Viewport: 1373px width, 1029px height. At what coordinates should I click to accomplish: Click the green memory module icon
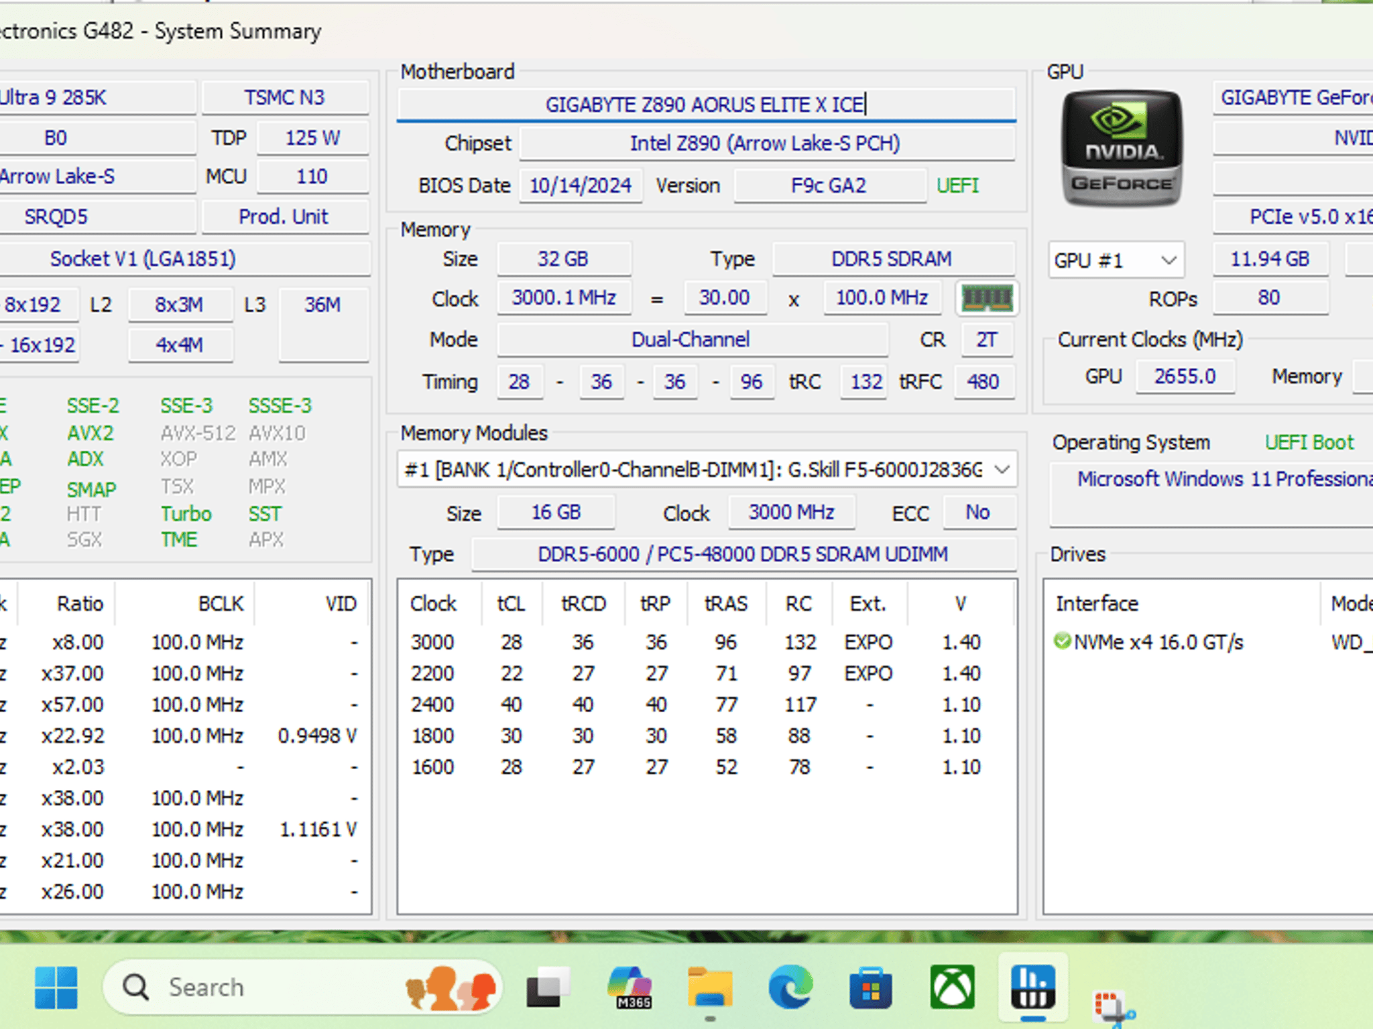point(987,298)
